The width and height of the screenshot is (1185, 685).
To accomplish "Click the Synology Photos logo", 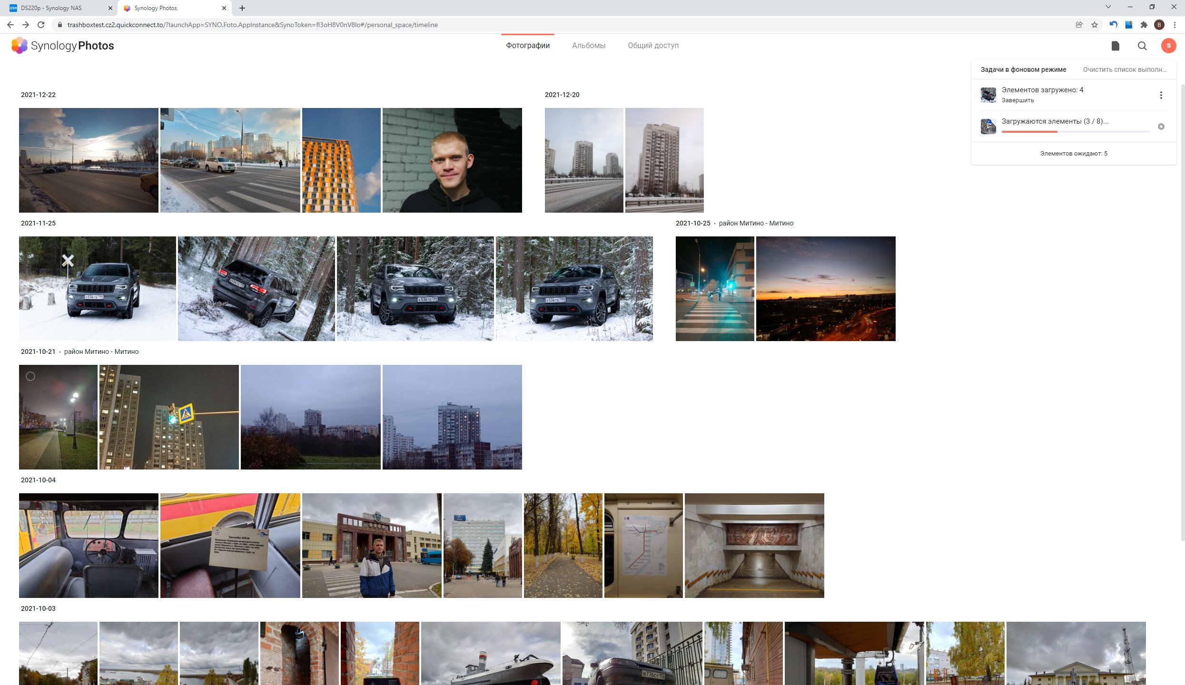I will (62, 46).
